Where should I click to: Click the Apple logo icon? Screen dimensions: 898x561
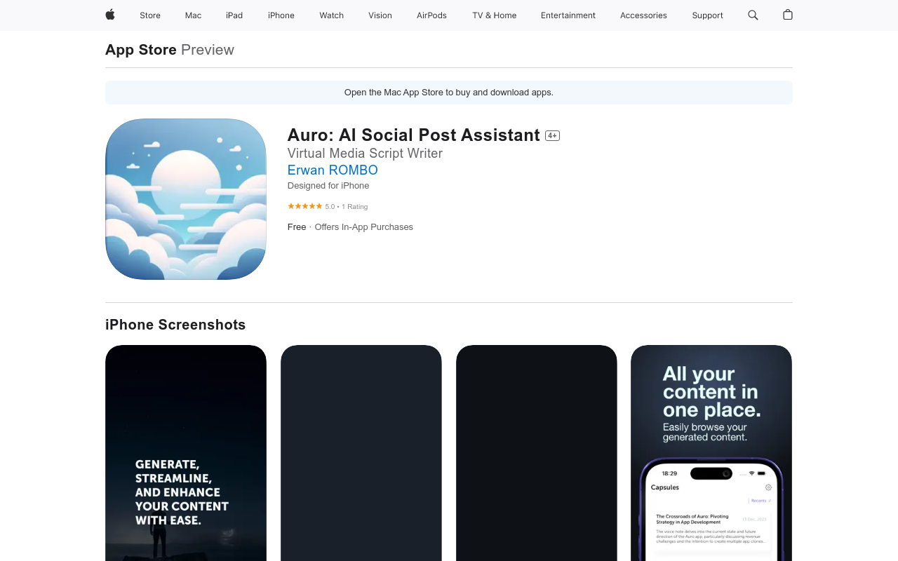110,15
